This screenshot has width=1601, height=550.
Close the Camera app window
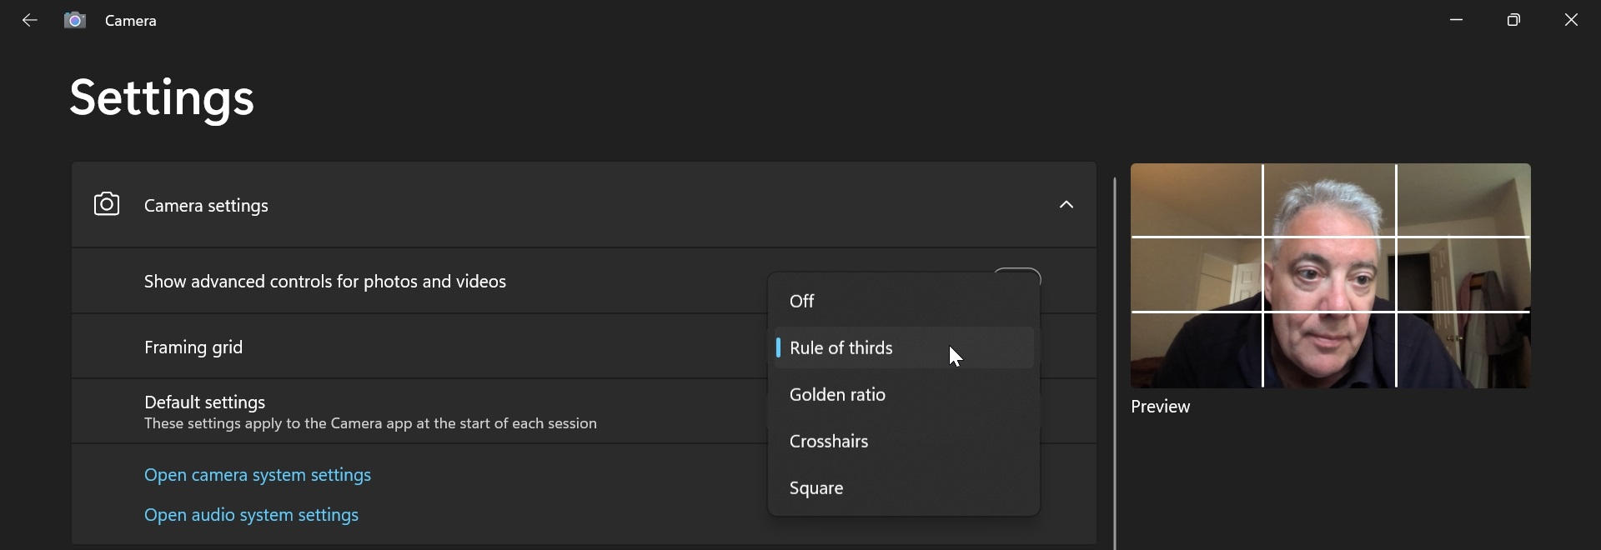pos(1571,20)
